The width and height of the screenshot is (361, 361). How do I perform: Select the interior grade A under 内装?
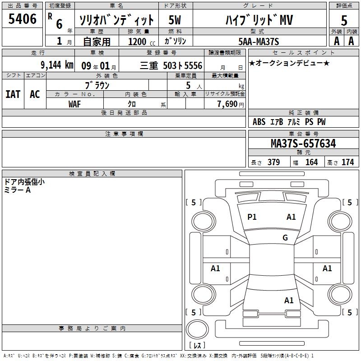click(x=351, y=41)
